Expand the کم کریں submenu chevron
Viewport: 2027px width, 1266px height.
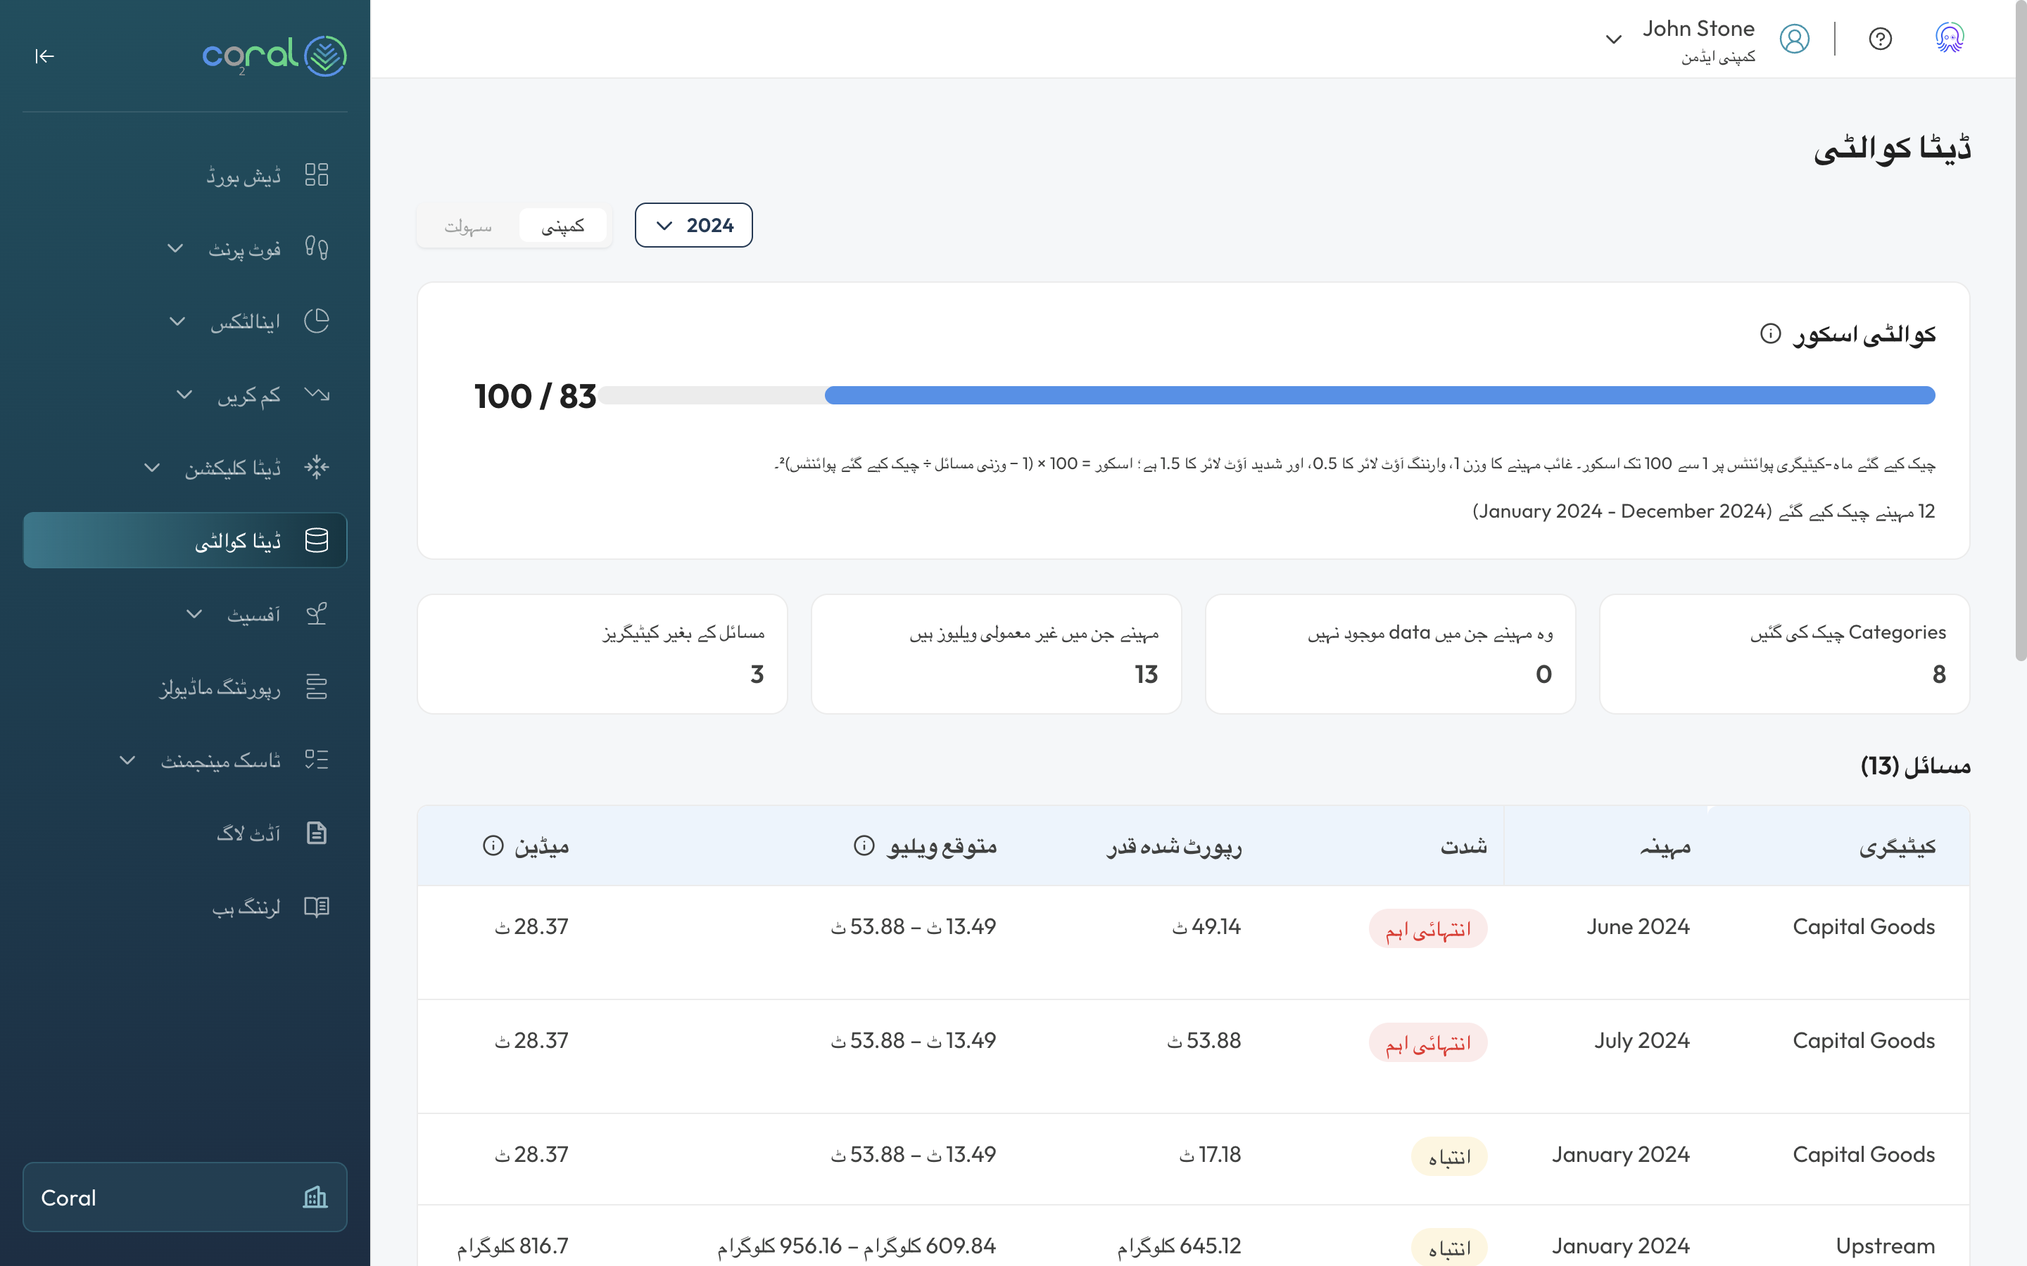tap(184, 394)
